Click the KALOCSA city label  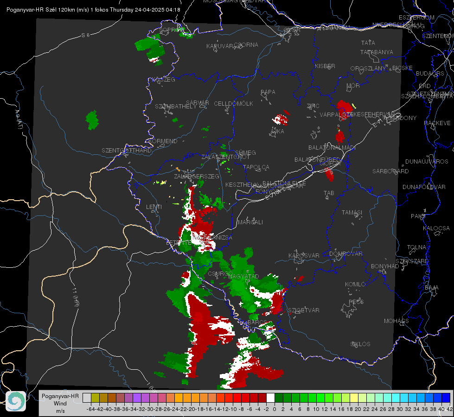click(x=436, y=228)
